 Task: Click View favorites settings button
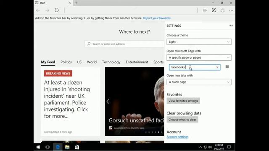183,101
